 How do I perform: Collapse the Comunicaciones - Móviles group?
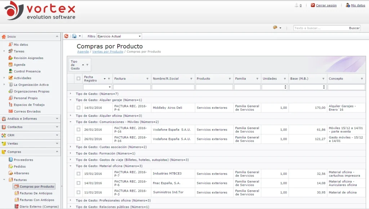(70, 122)
